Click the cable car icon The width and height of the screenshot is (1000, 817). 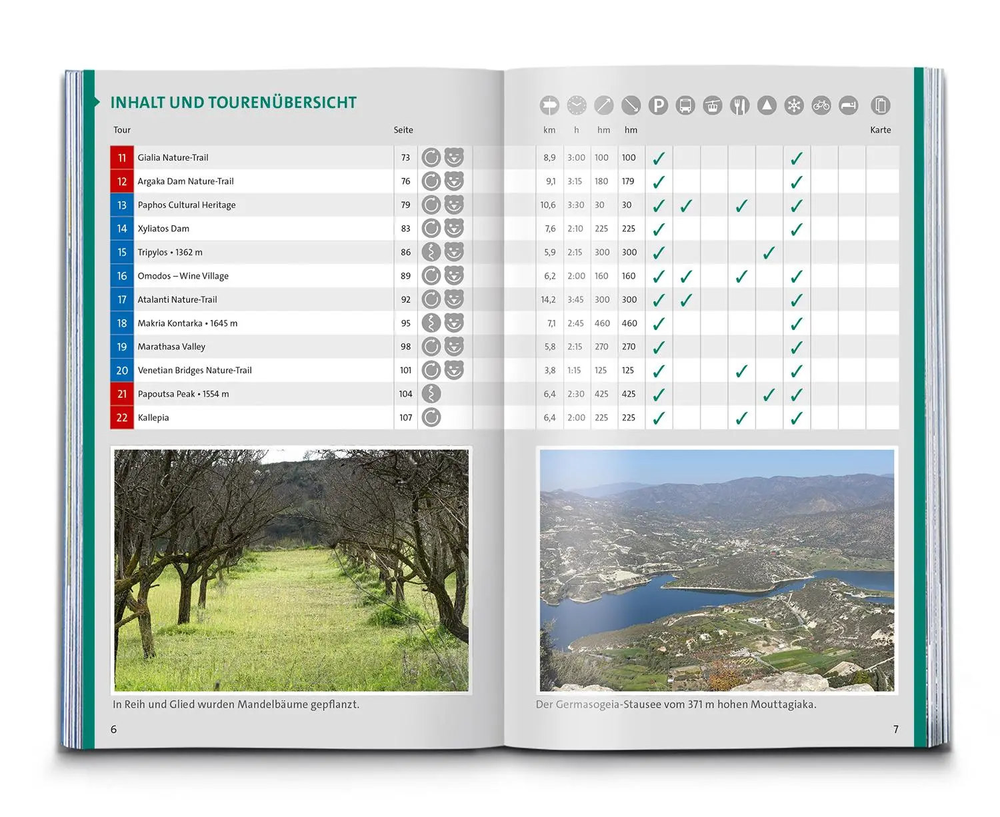(x=713, y=105)
